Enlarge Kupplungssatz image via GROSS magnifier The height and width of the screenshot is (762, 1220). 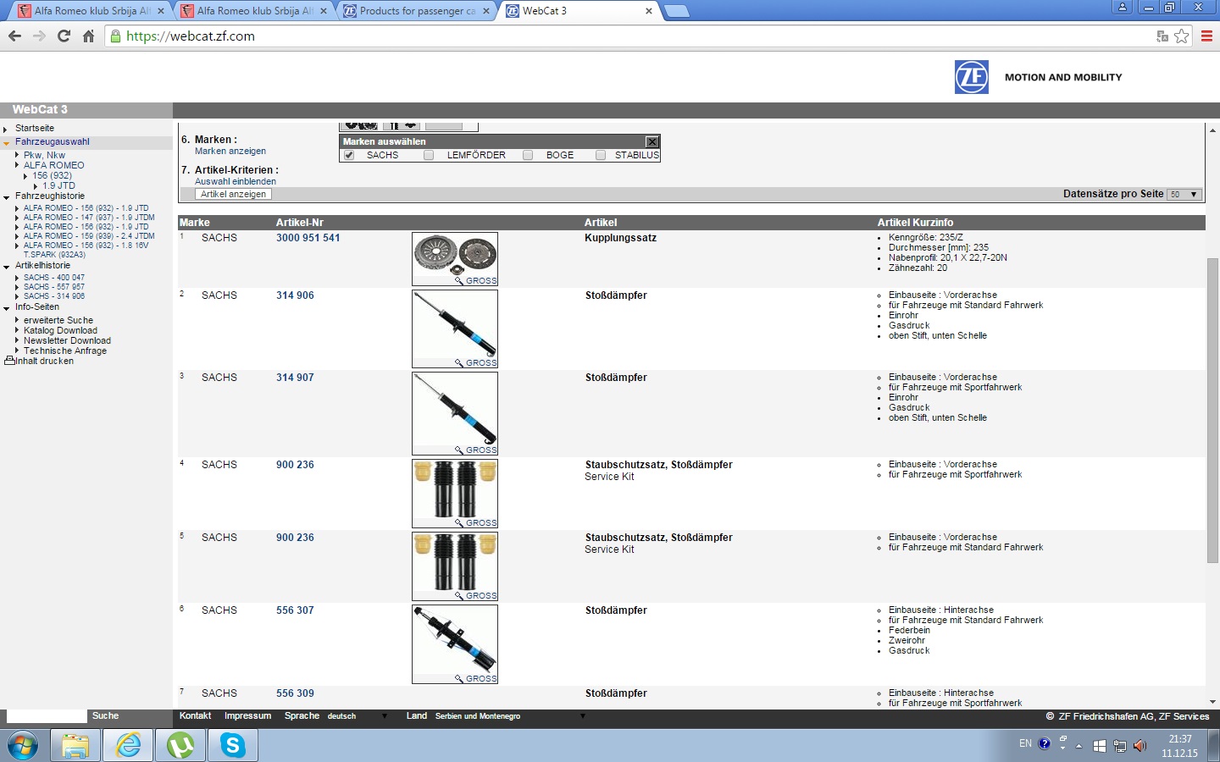[476, 281]
